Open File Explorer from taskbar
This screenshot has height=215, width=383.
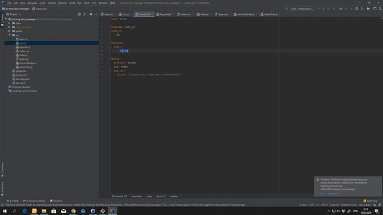pyautogui.click(x=44, y=211)
